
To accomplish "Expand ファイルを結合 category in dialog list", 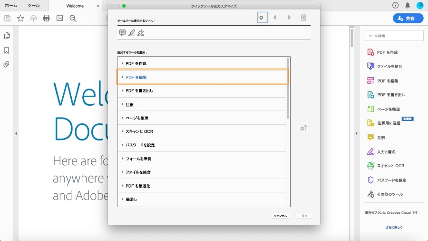I will [x=202, y=172].
